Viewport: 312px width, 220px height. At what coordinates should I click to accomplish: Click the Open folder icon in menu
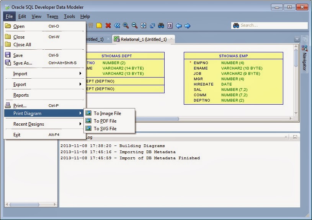coord(8,26)
